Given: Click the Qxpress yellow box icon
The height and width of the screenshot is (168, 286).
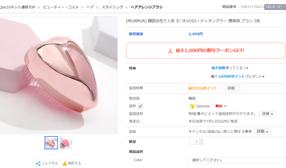Looking at the screenshot, I should point(192,106).
